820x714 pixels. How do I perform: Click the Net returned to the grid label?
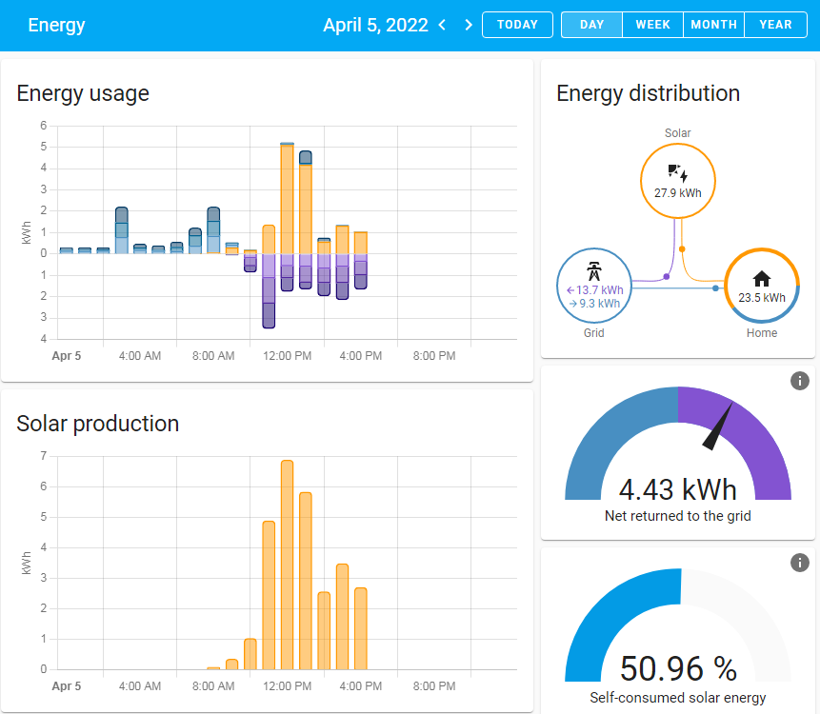point(678,516)
